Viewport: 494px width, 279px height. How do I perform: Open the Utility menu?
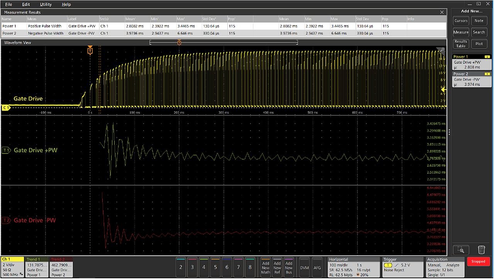click(46, 4)
